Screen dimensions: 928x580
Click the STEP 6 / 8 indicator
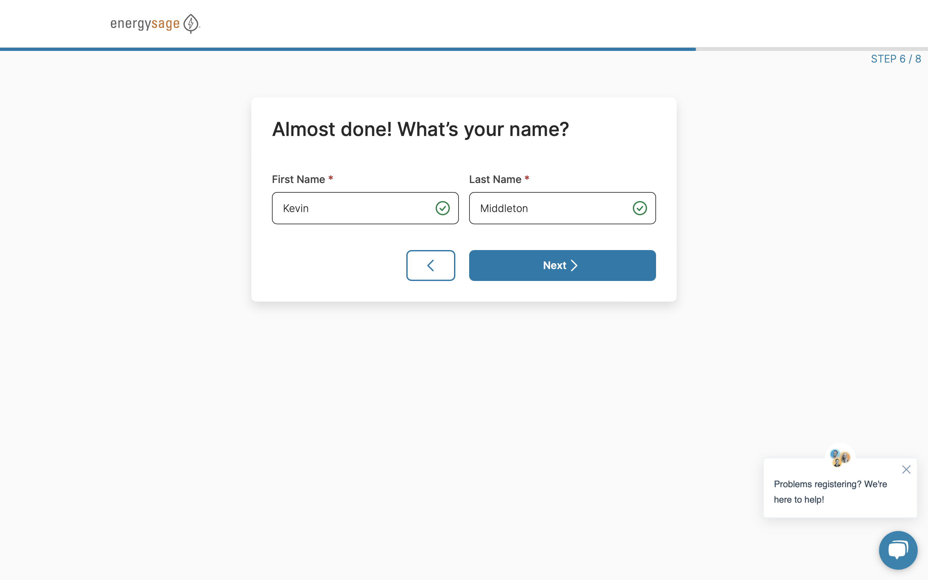tap(896, 59)
